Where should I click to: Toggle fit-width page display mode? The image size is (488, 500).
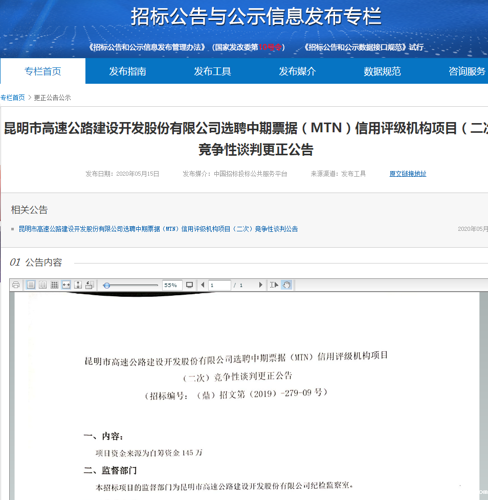[65, 285]
